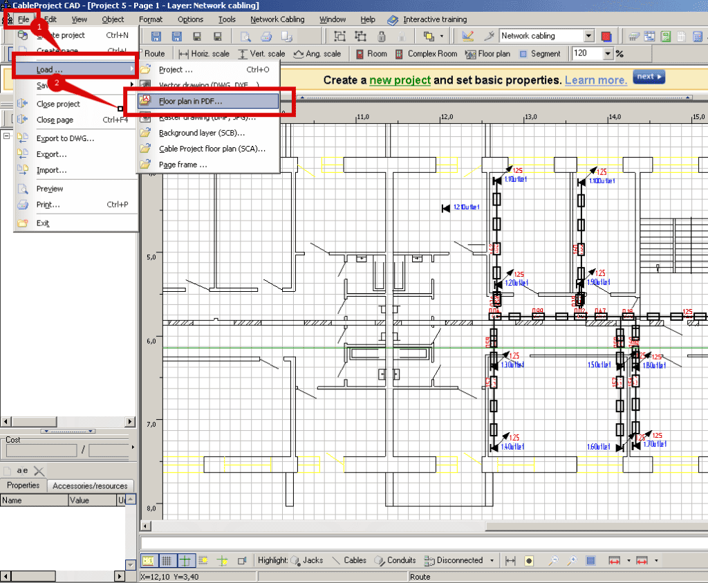The image size is (708, 583).
Task: Choose Floor plan in PDF menu entry
Action: (191, 101)
